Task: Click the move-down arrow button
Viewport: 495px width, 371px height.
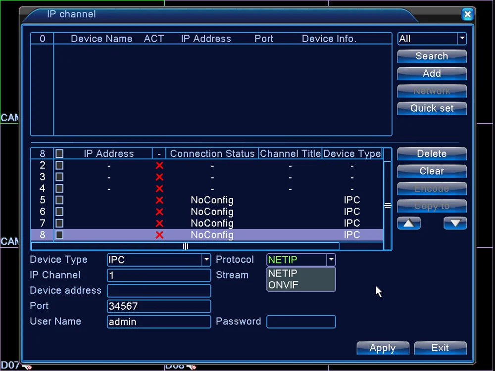Action: pos(455,223)
